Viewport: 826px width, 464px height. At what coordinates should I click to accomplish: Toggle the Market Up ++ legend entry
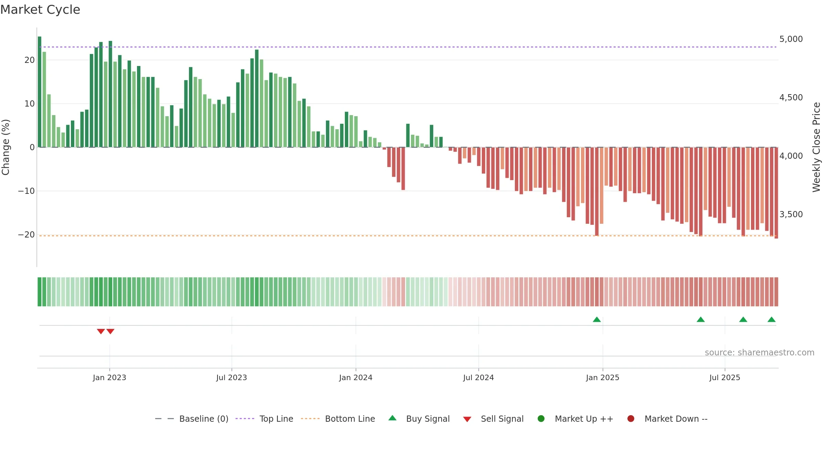(x=575, y=419)
